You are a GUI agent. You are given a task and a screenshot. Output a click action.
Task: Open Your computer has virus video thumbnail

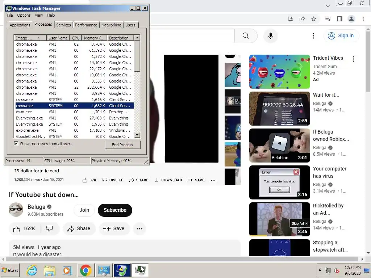[x=279, y=182]
